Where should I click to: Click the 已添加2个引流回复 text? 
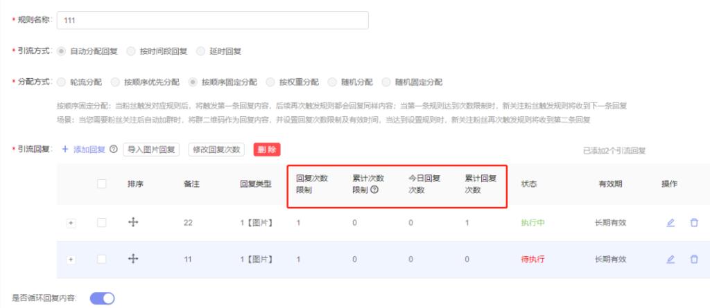click(614, 151)
